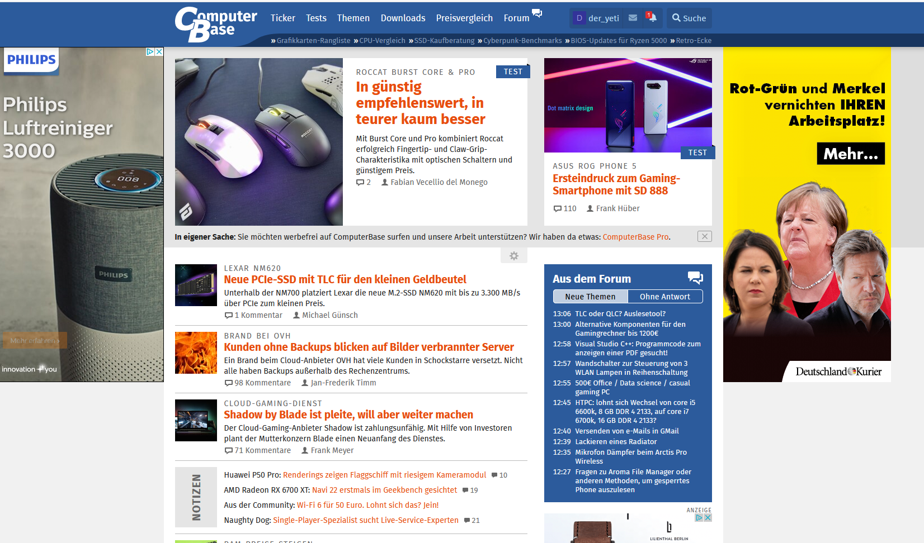Open '98 Kommentare' on OVH article
924x543 pixels.
point(257,383)
